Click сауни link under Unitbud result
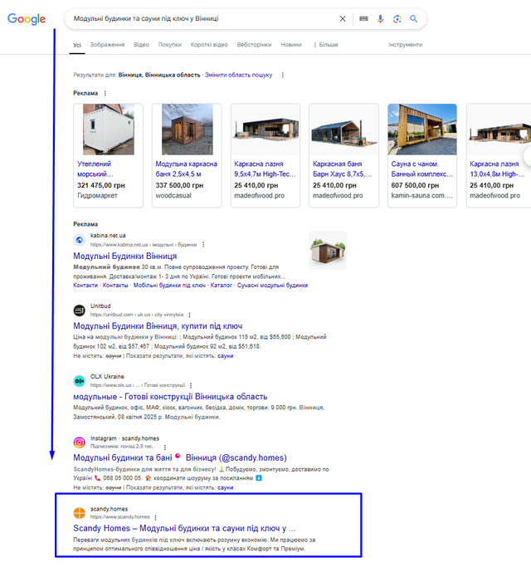Viewport: 531px width, 567px height. coord(225,356)
